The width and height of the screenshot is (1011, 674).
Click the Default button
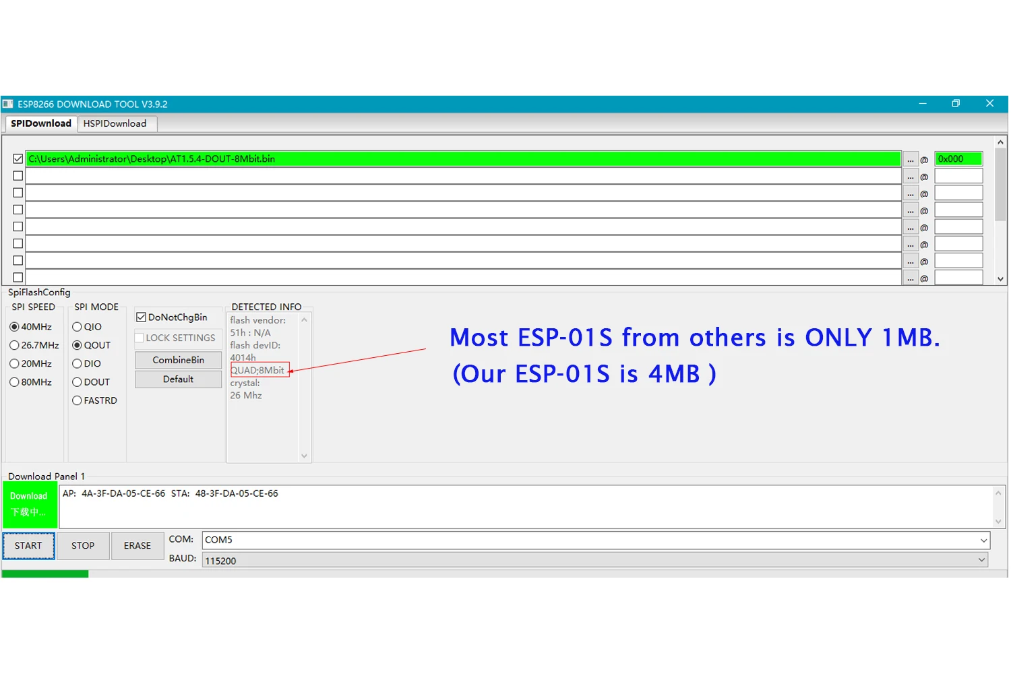pos(179,379)
